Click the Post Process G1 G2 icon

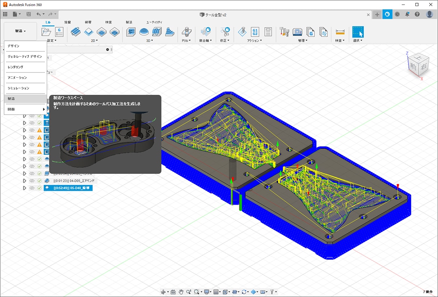pos(255,32)
